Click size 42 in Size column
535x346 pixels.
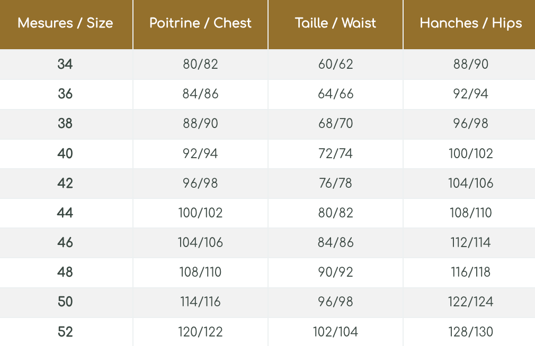click(65, 184)
